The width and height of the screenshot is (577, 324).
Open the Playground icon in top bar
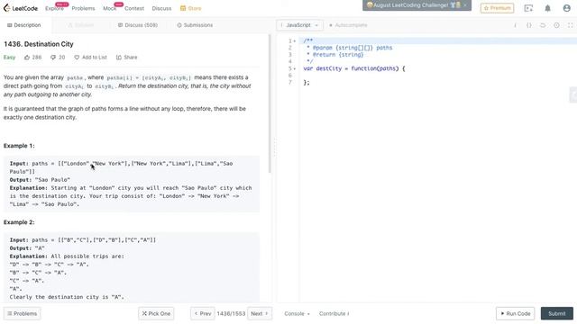tap(528, 8)
